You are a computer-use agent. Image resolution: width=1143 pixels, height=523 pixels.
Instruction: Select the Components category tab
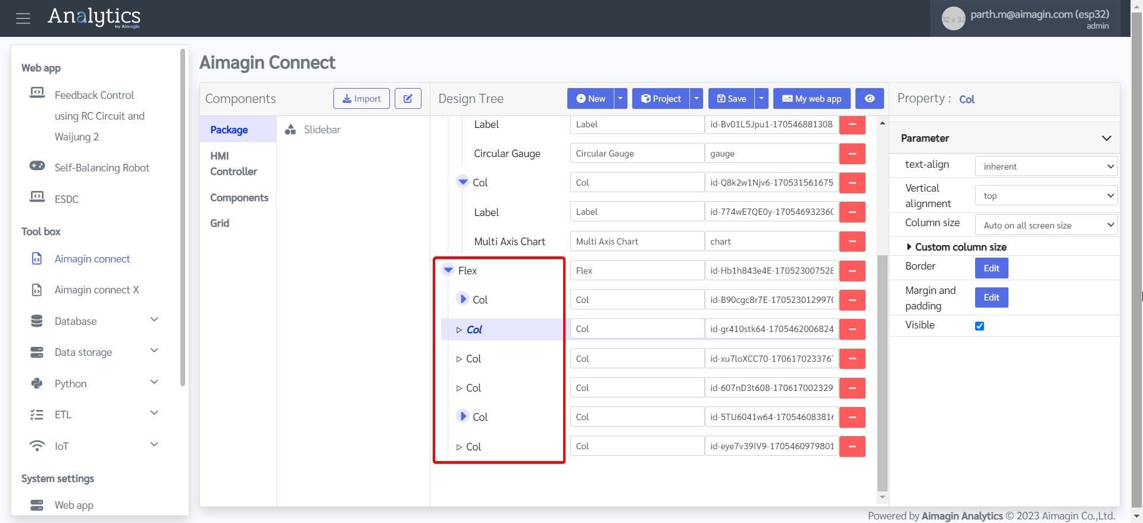coord(239,198)
